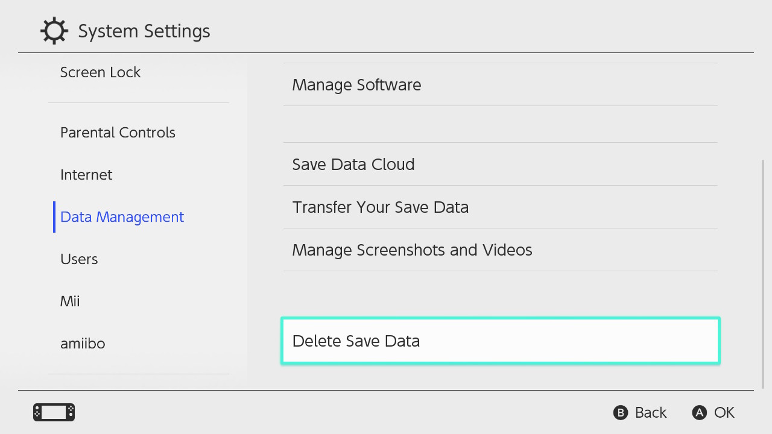Image resolution: width=772 pixels, height=434 pixels.
Task: Open the Mii settings section
Action: pyautogui.click(x=70, y=301)
